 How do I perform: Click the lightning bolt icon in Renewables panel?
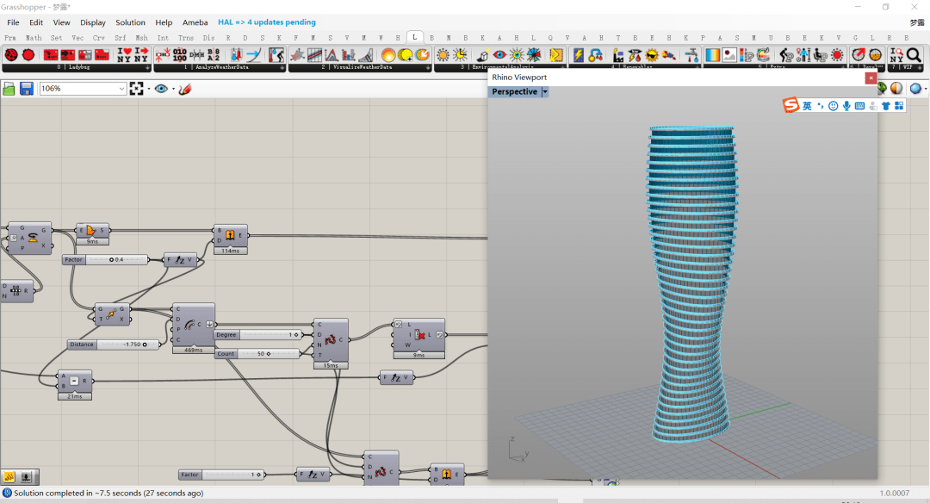click(x=578, y=54)
